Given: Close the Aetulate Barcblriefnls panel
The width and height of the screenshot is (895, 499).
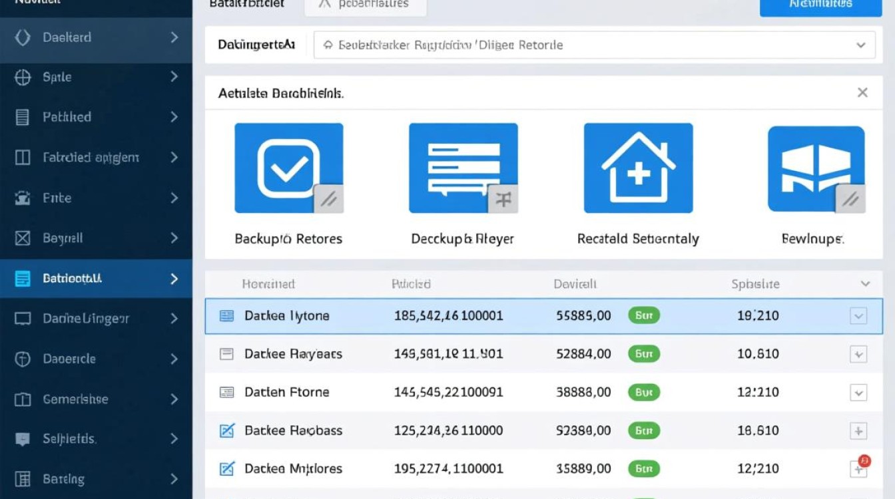Looking at the screenshot, I should 862,93.
